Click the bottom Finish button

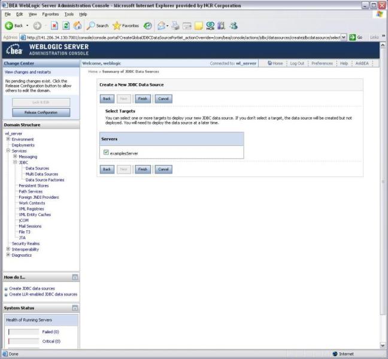[143, 169]
